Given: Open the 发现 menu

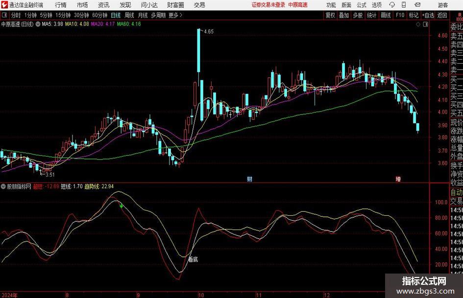Looking at the screenshot, I should (x=125, y=5).
